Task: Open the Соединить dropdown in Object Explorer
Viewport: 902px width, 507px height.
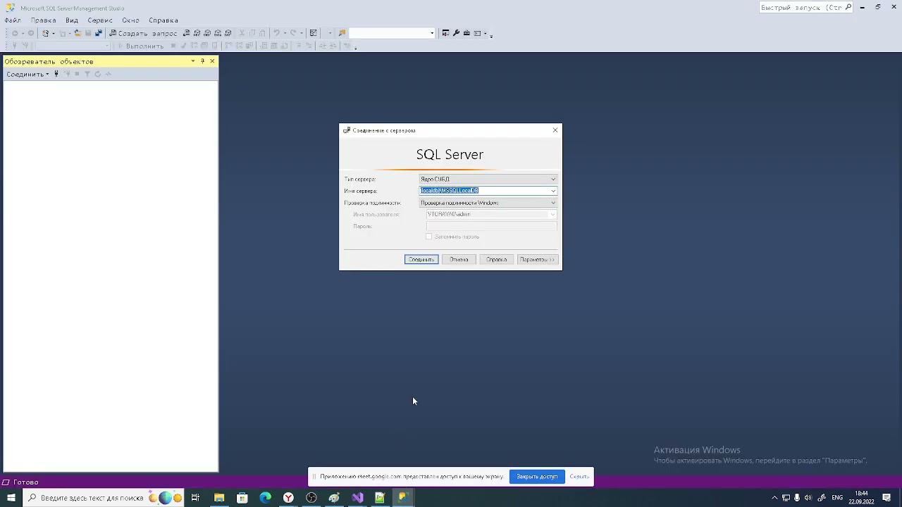Action: tap(27, 74)
